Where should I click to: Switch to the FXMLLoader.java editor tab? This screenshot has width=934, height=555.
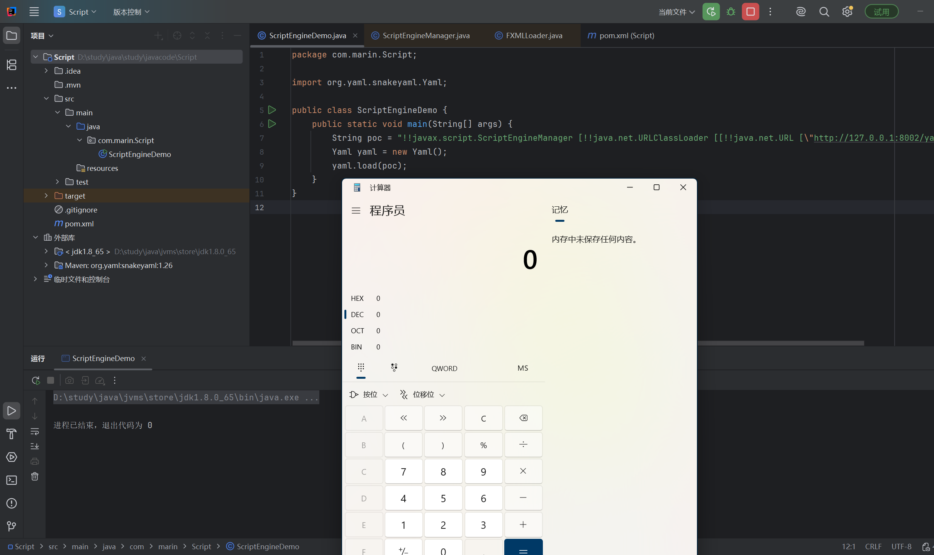pos(534,35)
